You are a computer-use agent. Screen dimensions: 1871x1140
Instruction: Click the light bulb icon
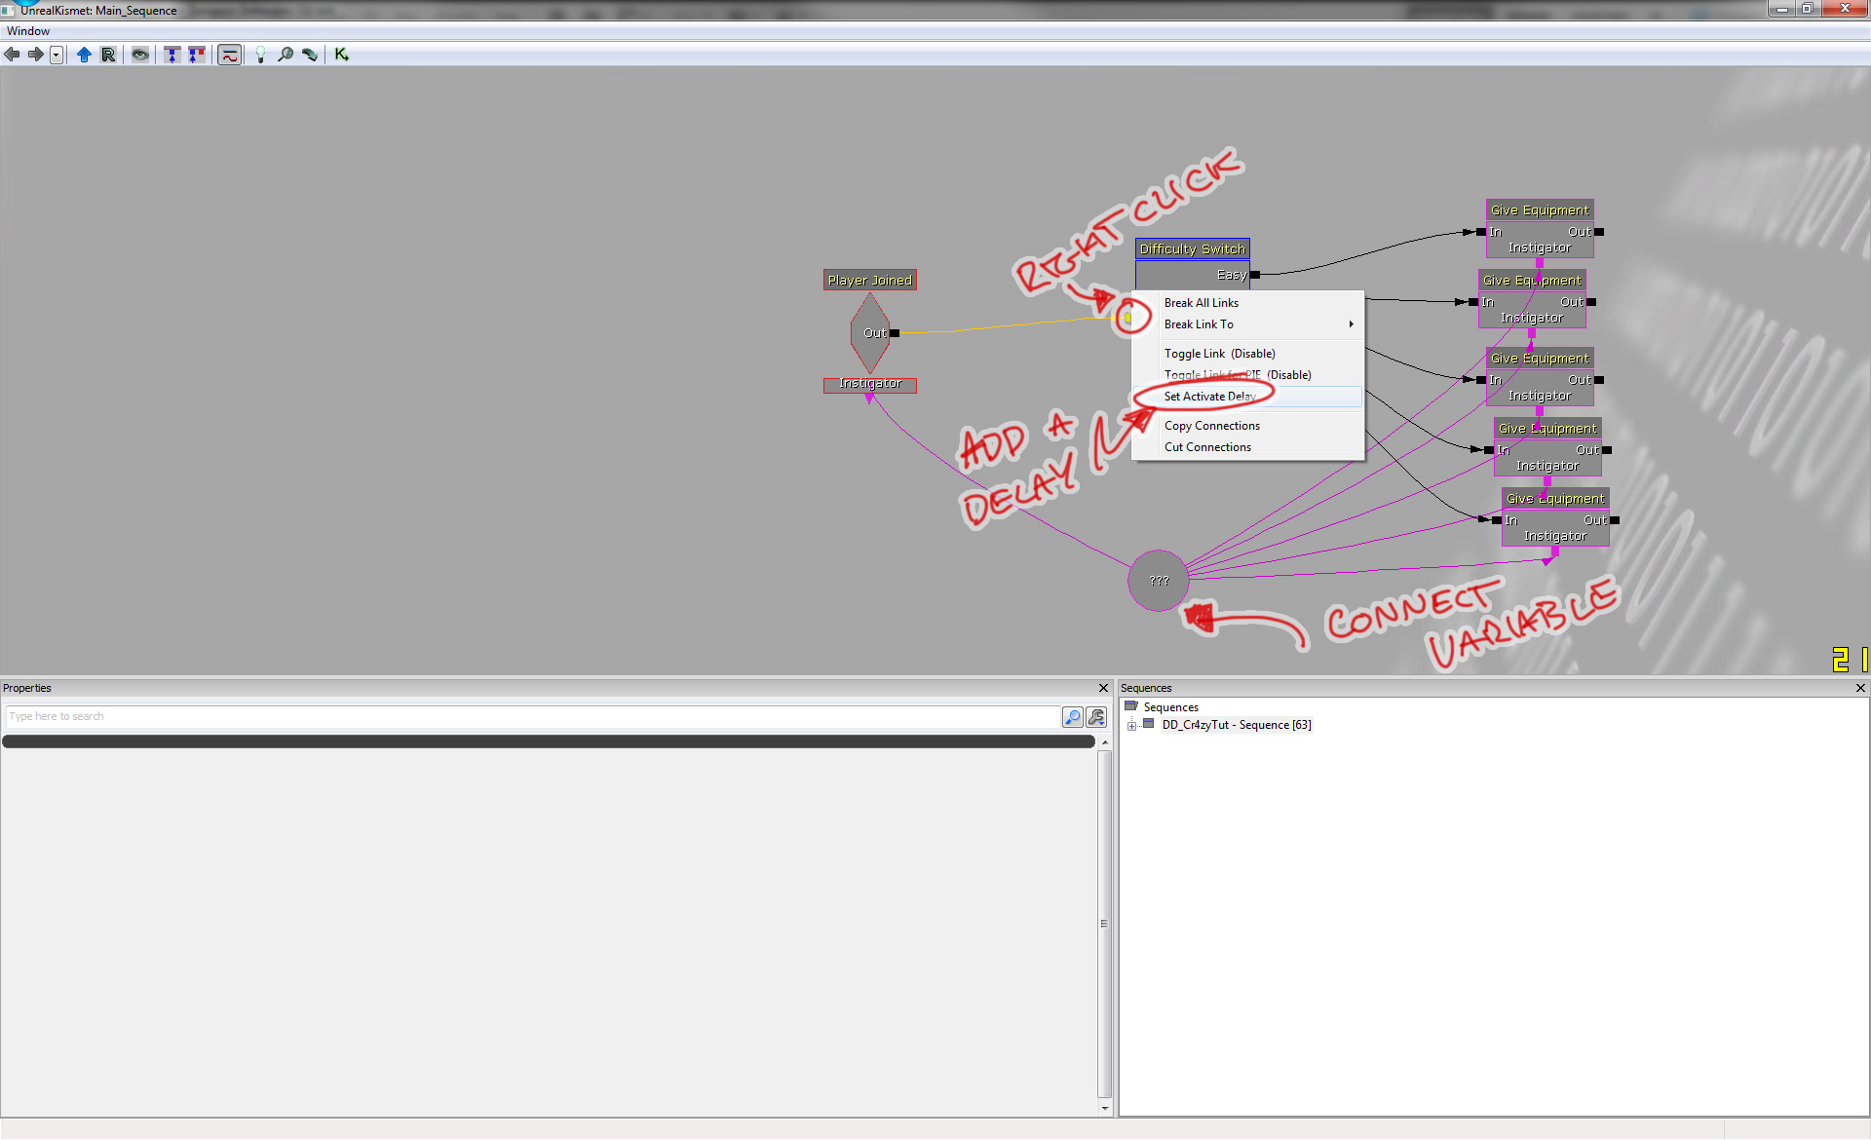pyautogui.click(x=260, y=55)
